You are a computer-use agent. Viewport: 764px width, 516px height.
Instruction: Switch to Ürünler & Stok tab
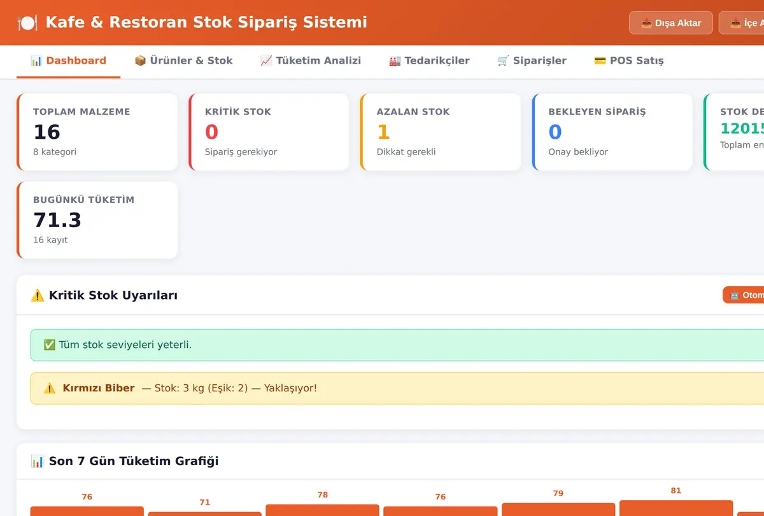coord(183,61)
